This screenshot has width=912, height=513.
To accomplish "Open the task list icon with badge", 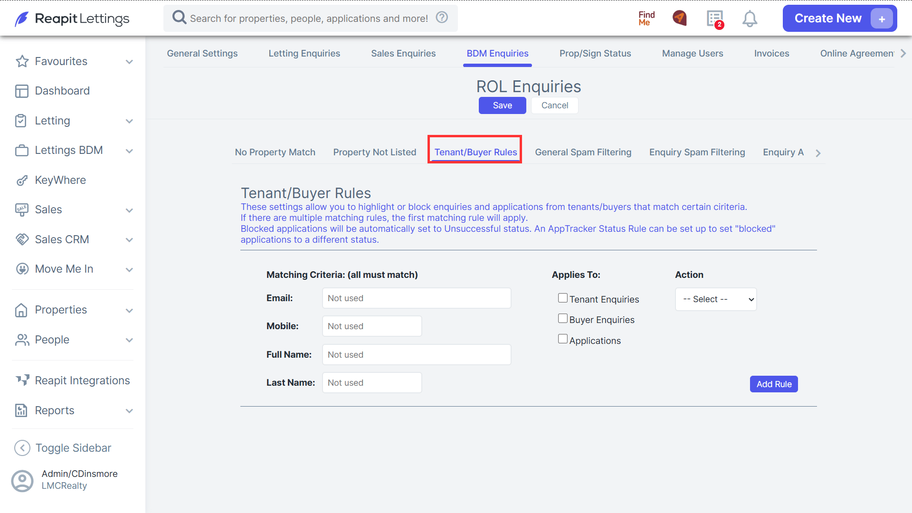I will pyautogui.click(x=715, y=19).
